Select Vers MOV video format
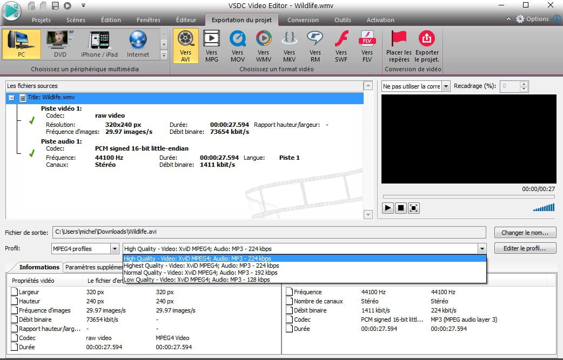The image size is (563, 360). (237, 46)
